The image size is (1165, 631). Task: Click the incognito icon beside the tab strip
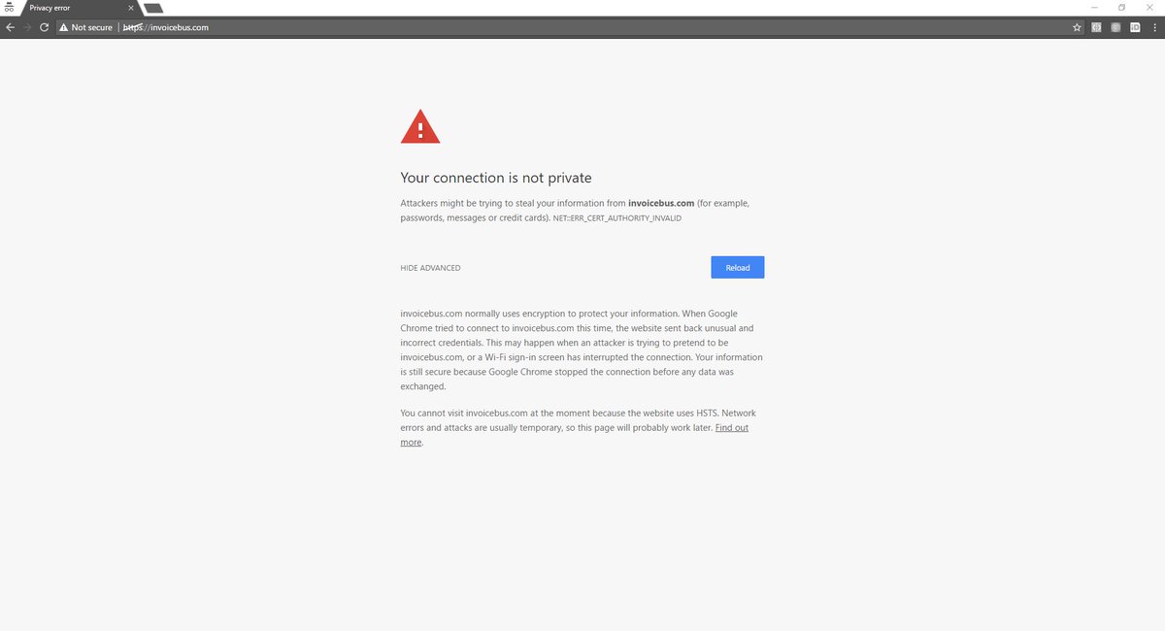coord(9,8)
